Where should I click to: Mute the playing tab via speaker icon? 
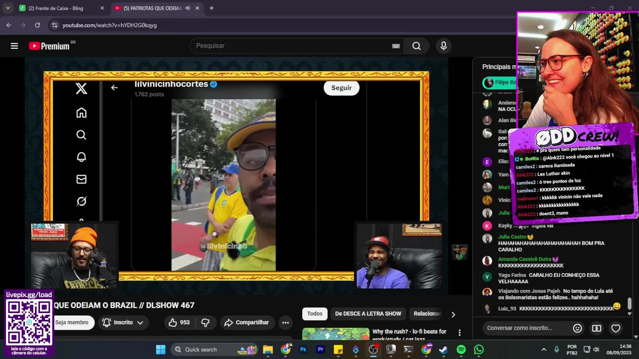pos(188,8)
